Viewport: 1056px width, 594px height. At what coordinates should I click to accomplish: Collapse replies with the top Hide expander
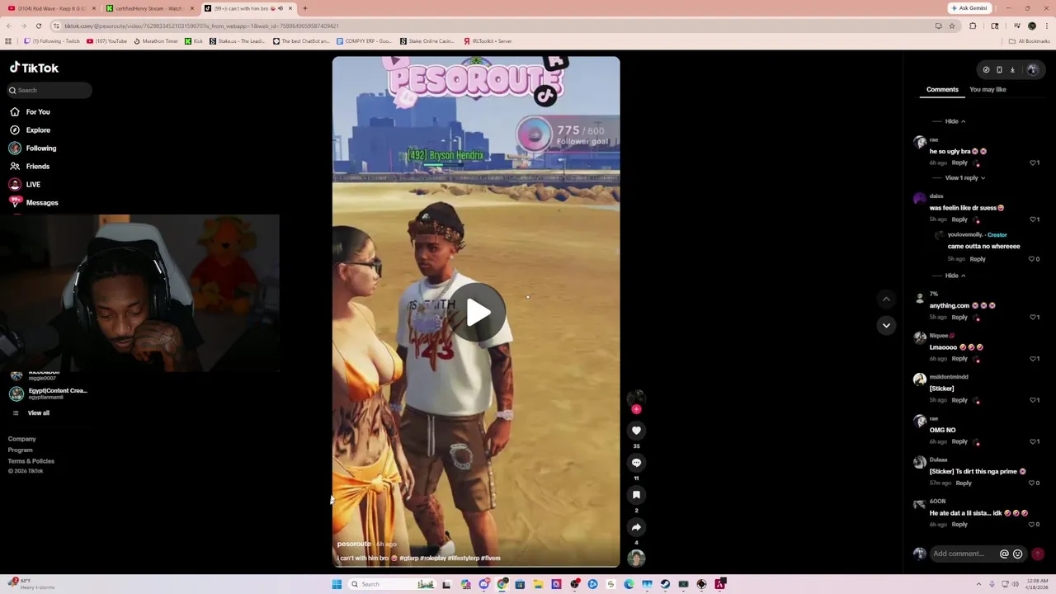955,121
